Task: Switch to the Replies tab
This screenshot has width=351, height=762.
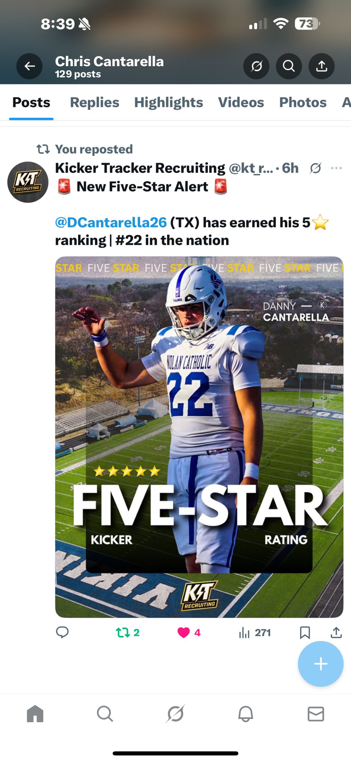Action: coord(94,102)
